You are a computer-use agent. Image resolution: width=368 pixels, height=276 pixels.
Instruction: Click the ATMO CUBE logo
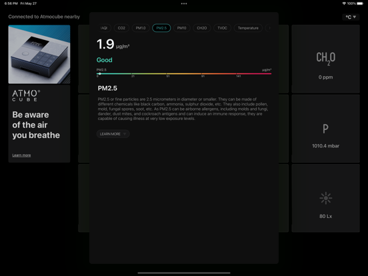click(x=26, y=95)
